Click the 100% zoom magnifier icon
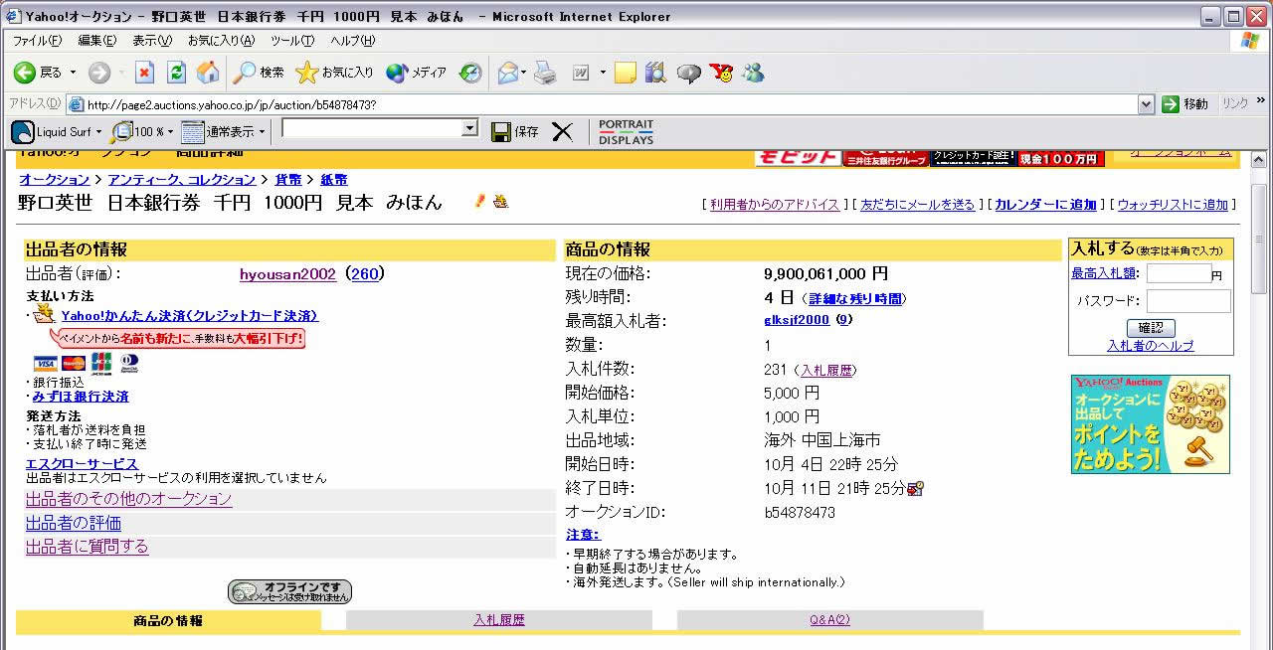This screenshot has width=1273, height=650. coord(122,131)
